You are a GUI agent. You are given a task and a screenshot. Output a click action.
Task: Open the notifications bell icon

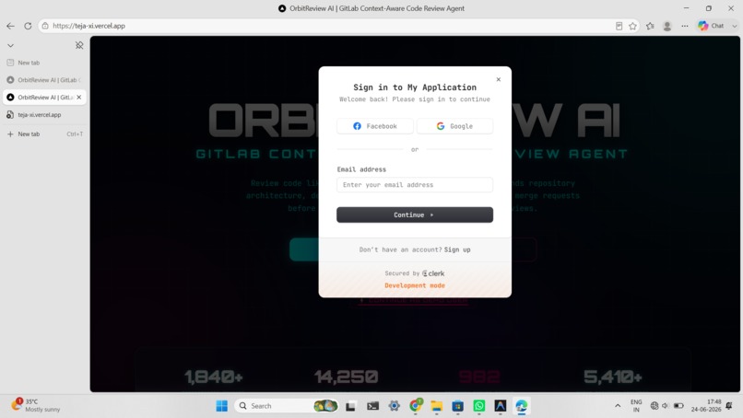click(729, 406)
